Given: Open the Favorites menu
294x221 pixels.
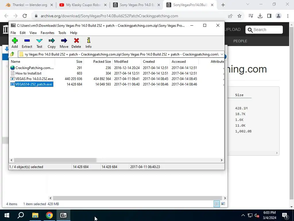Looking at the screenshot, I should 47,33.
